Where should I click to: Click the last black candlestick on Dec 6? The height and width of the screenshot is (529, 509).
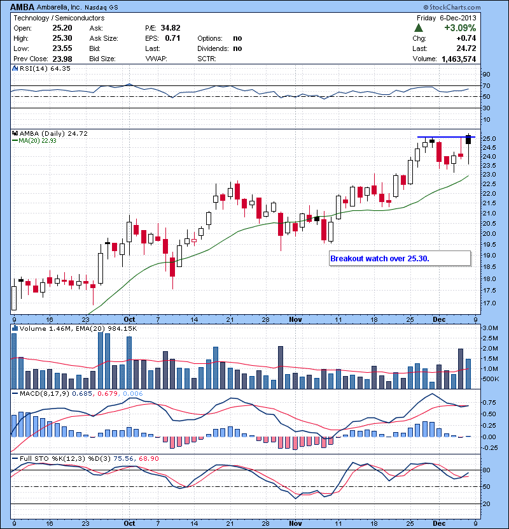(x=468, y=140)
